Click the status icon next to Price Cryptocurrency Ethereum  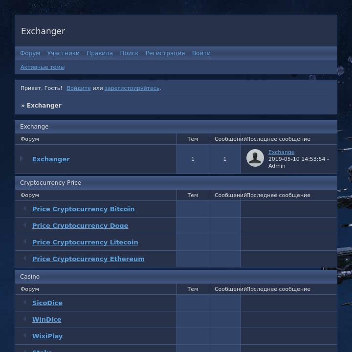point(24,259)
